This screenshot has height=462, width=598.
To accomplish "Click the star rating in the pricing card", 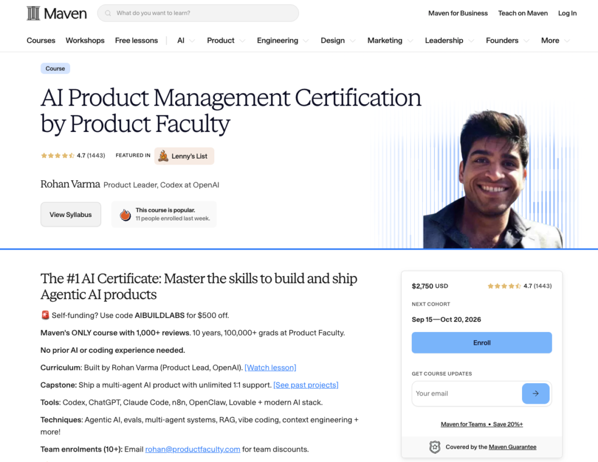I will point(504,286).
